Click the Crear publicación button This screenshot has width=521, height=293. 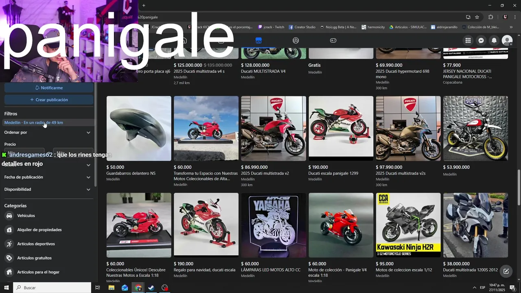click(49, 100)
